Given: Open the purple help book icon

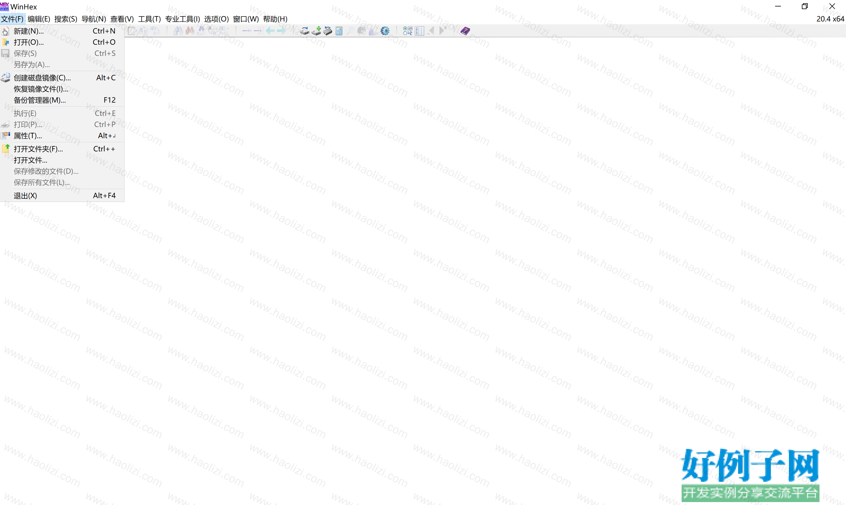Looking at the screenshot, I should (x=465, y=31).
